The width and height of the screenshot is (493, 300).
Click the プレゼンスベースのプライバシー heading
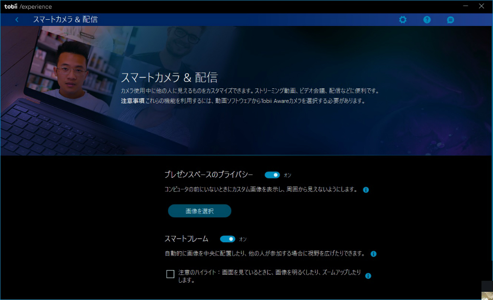(x=209, y=175)
